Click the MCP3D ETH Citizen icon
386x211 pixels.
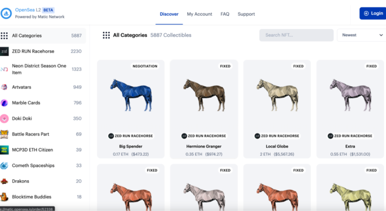(x=4, y=150)
